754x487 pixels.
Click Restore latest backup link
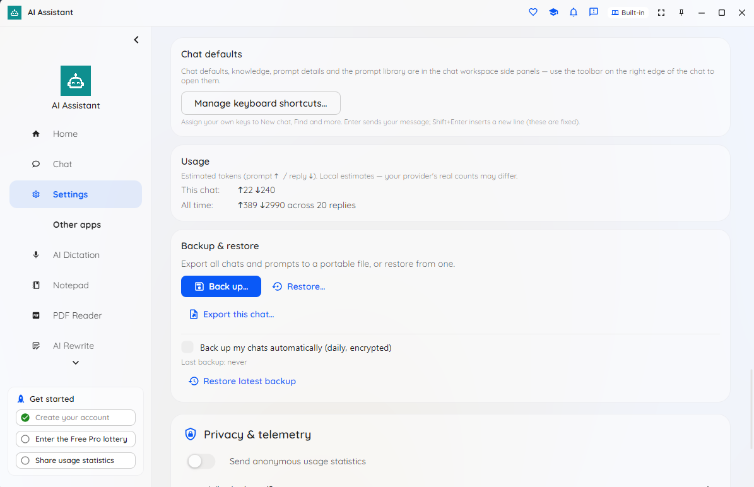pos(242,381)
